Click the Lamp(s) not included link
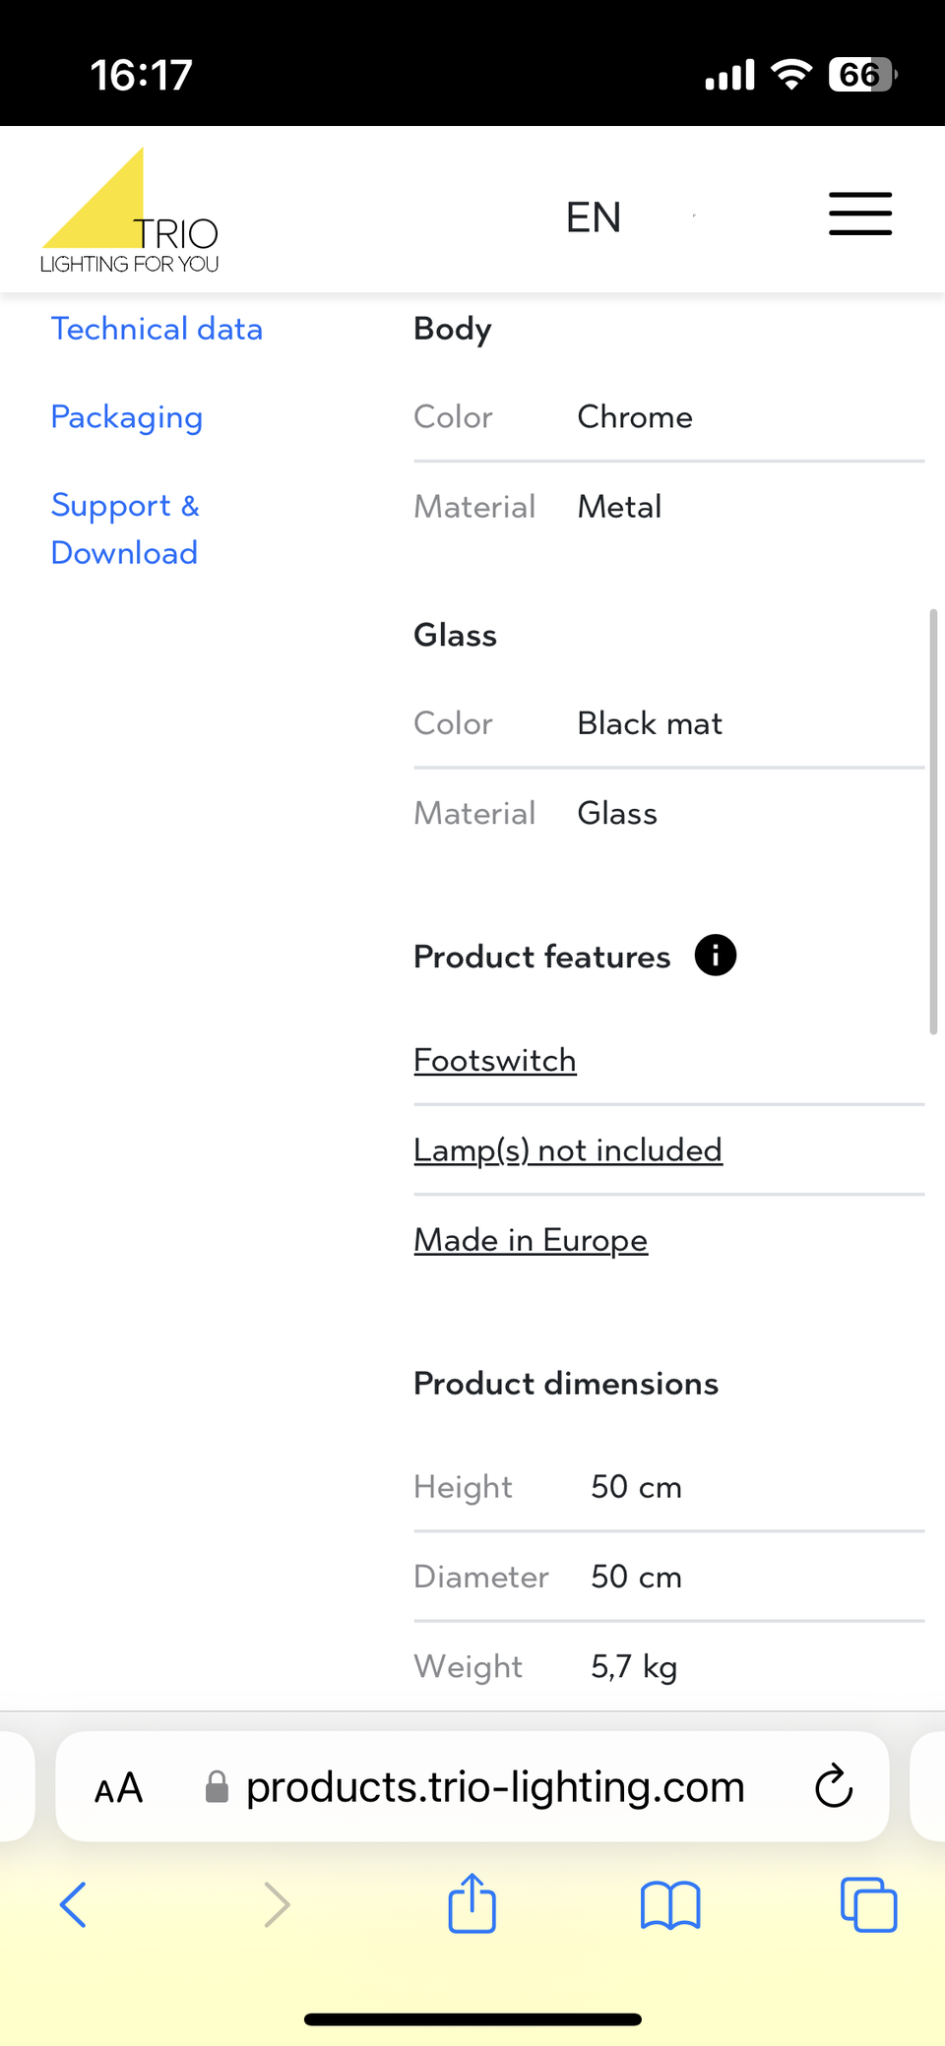 (568, 1150)
